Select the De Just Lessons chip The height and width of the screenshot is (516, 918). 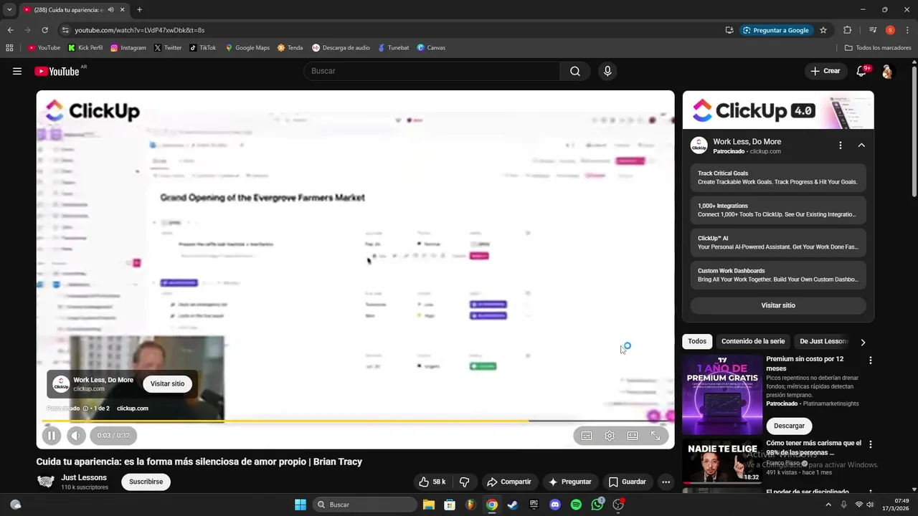(823, 341)
